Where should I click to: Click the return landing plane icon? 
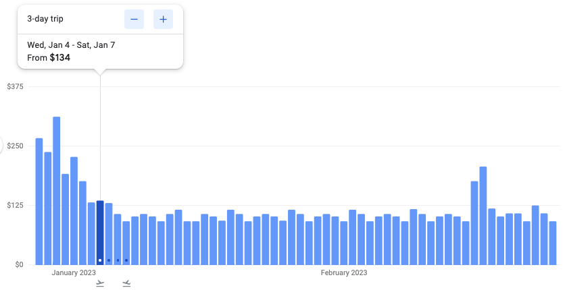[x=126, y=283]
